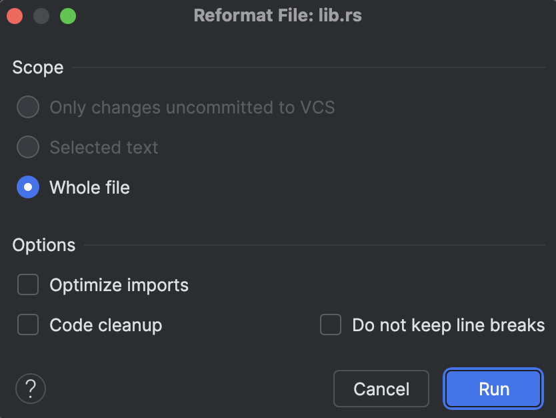
Task: Check the Do not keep line breaks box
Action: [331, 326]
